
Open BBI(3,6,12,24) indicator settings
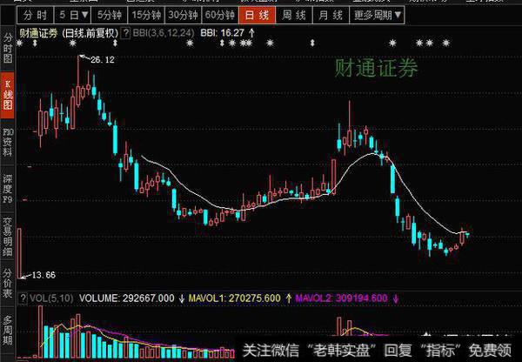tap(164, 33)
